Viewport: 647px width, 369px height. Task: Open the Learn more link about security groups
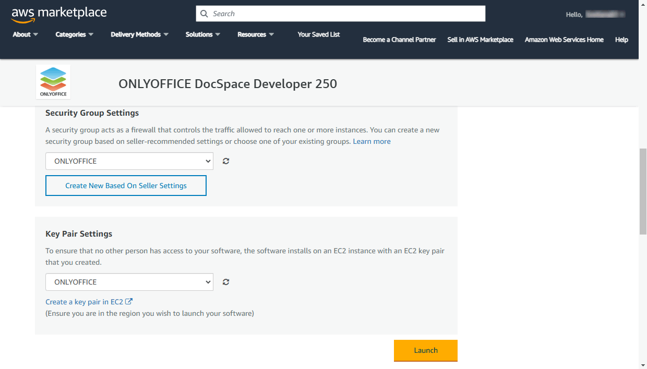pyautogui.click(x=372, y=141)
